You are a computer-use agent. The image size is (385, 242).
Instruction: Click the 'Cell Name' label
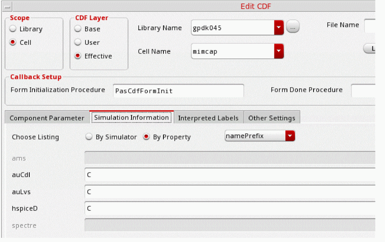154,51
